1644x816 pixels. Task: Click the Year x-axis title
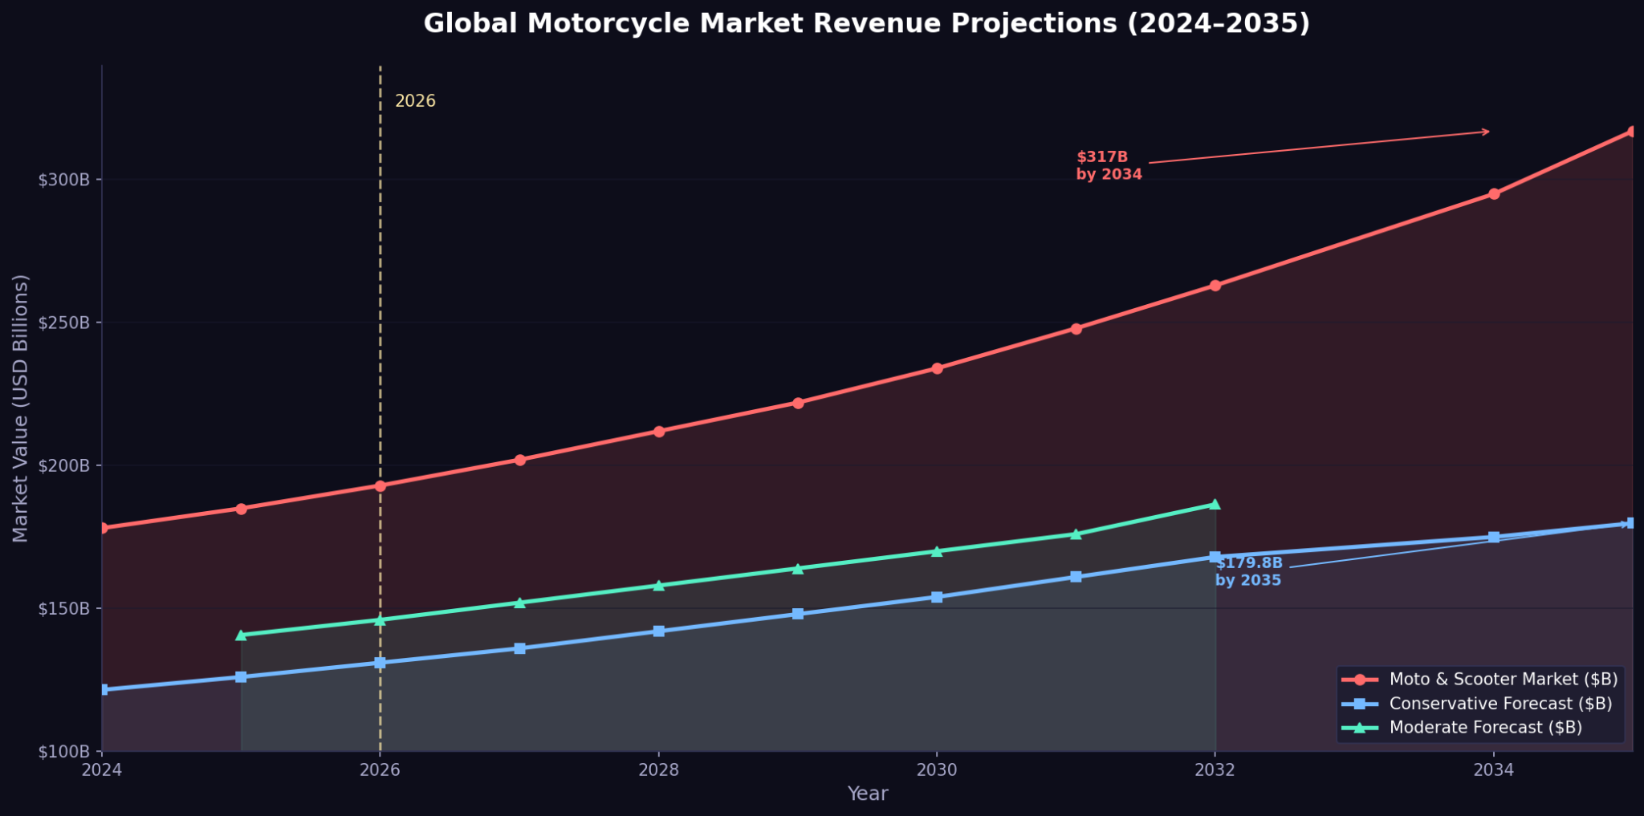tap(868, 794)
